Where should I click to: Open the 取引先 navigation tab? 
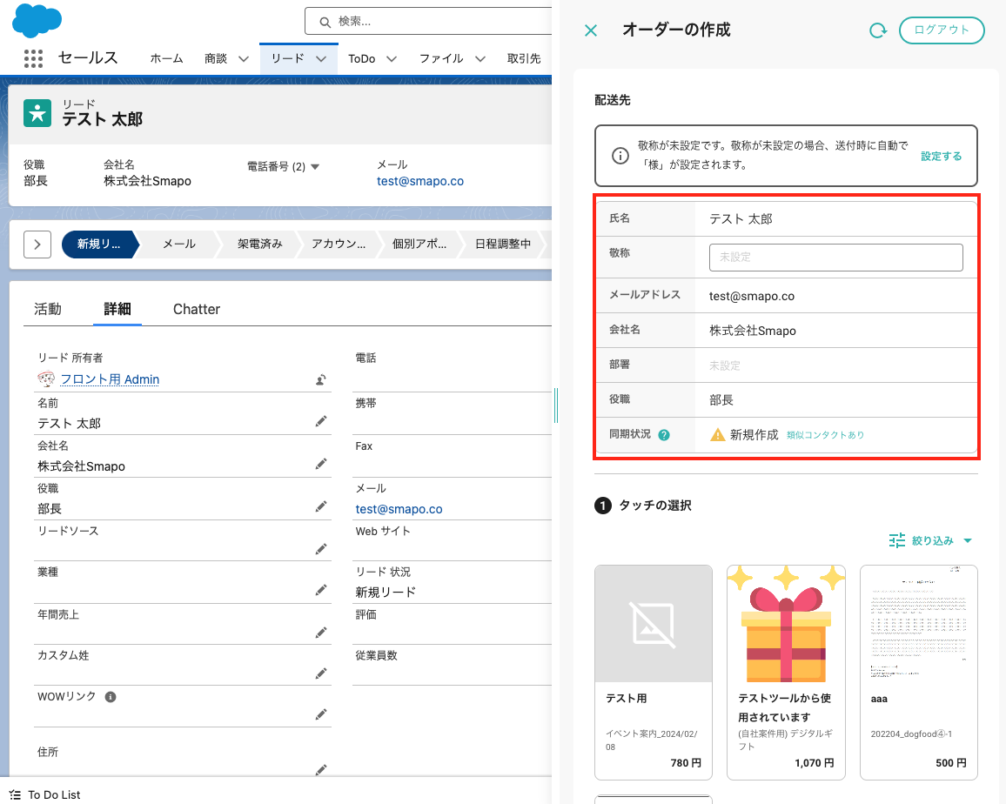click(x=524, y=59)
